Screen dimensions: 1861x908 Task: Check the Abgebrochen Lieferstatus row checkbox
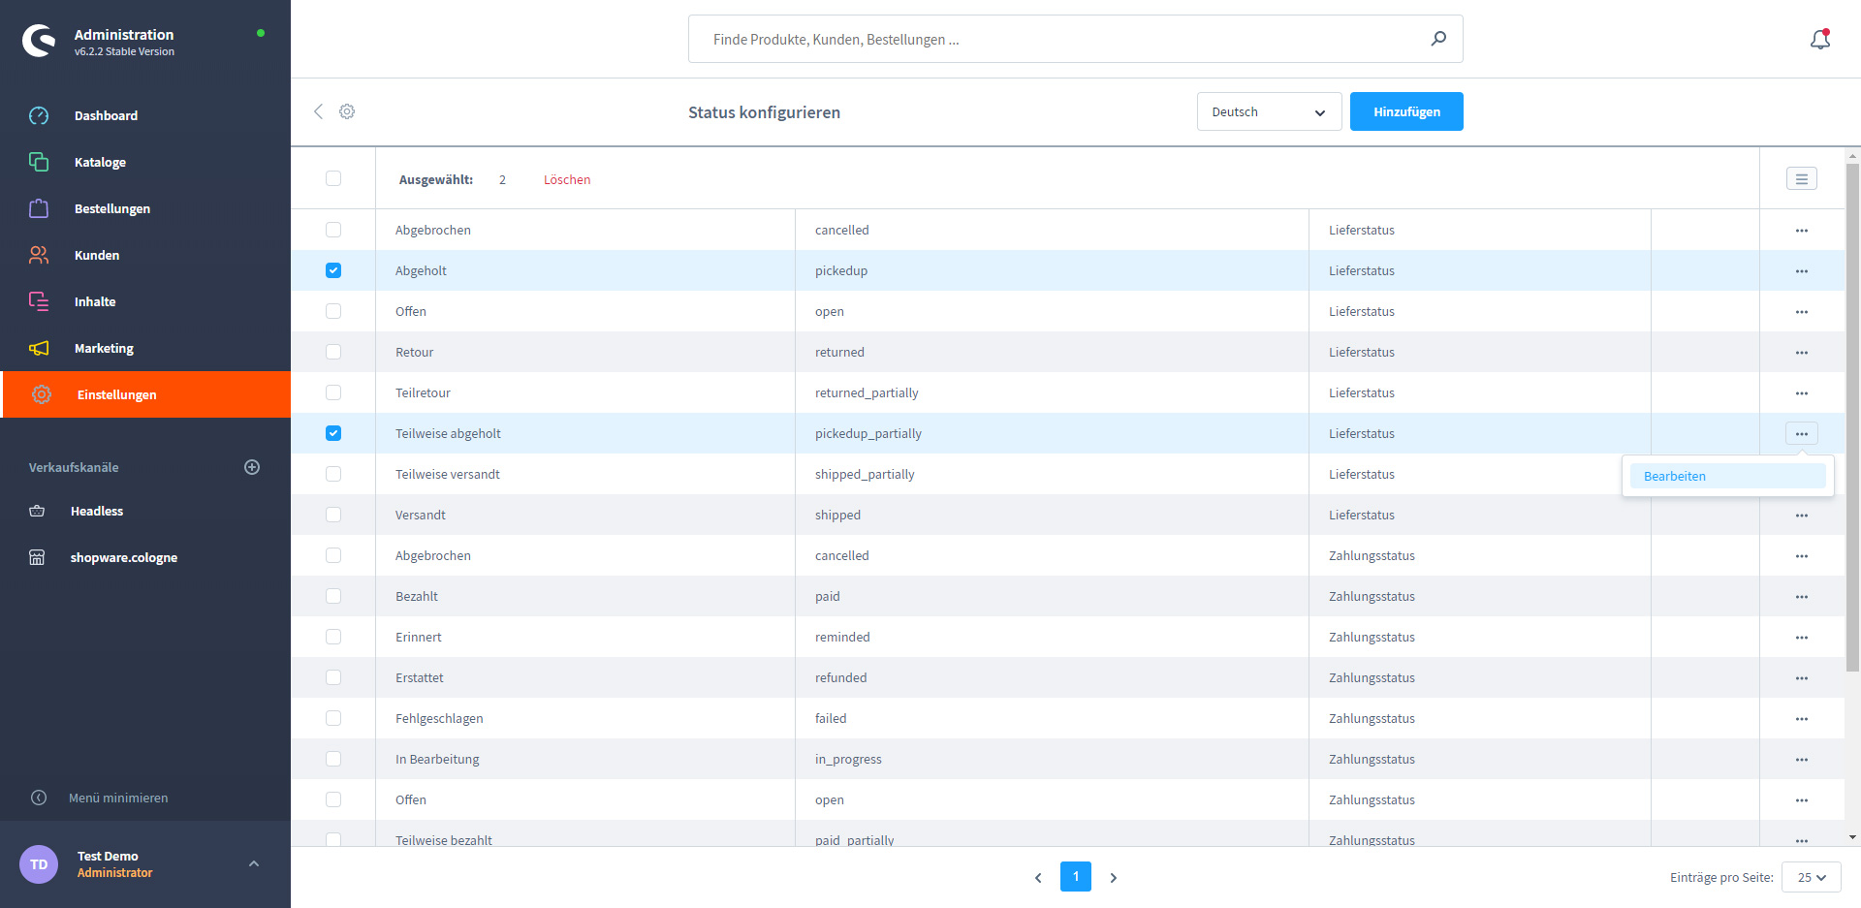click(333, 230)
